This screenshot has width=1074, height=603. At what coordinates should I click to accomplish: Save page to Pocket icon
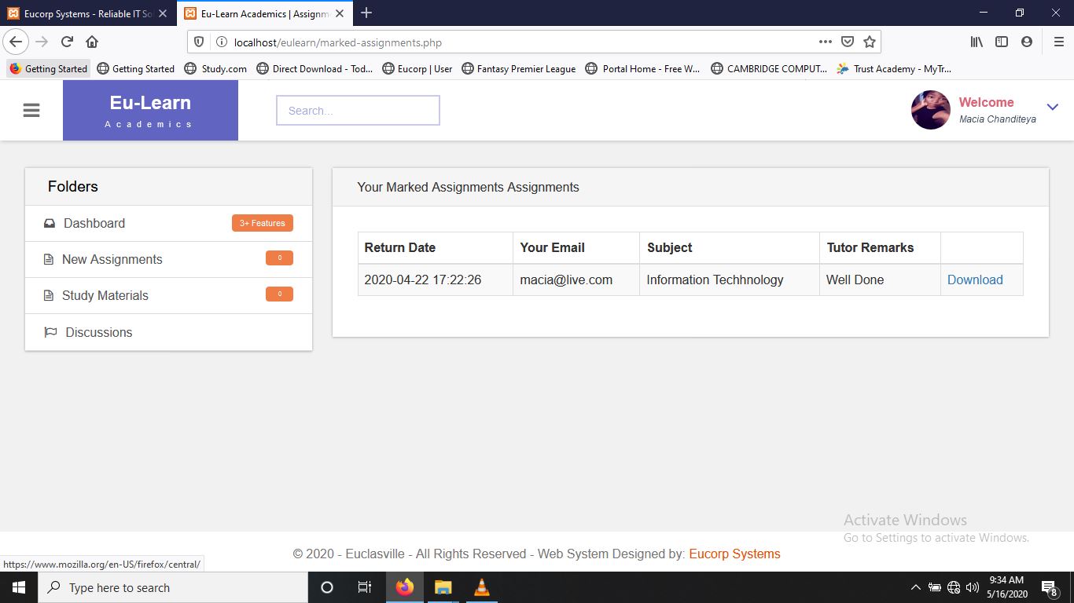pos(848,42)
